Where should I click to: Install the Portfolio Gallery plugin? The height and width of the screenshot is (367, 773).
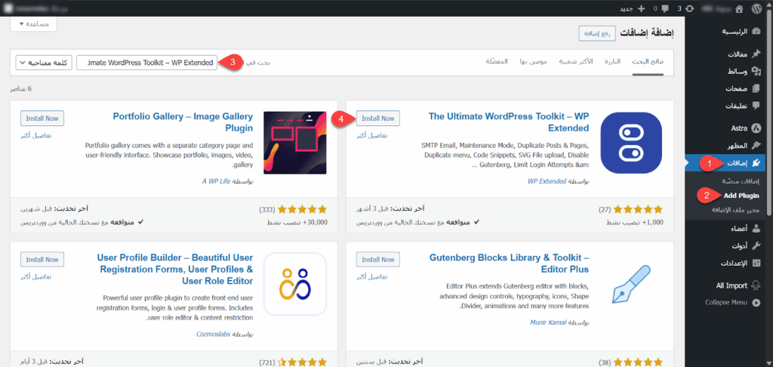pyautogui.click(x=42, y=119)
